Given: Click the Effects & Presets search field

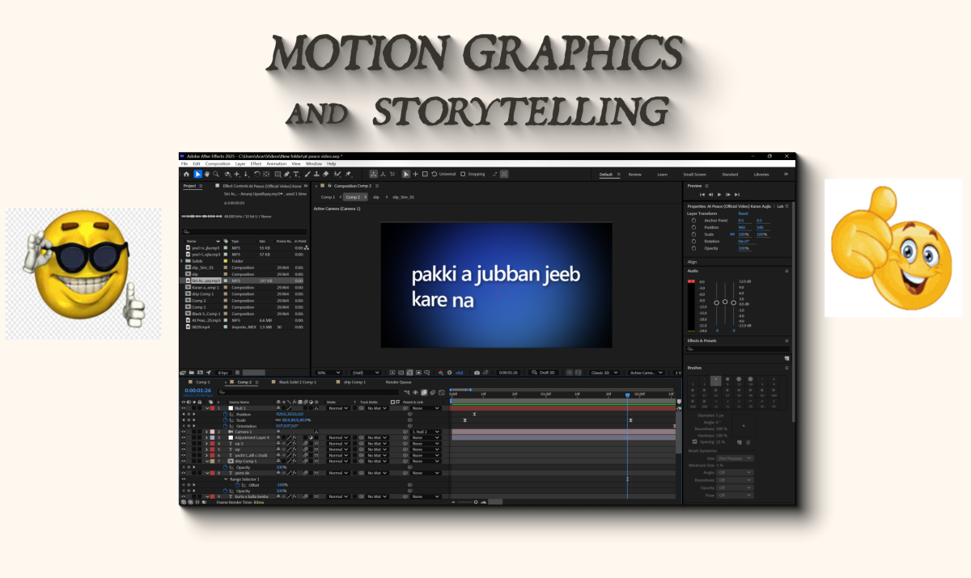Looking at the screenshot, I should [736, 349].
